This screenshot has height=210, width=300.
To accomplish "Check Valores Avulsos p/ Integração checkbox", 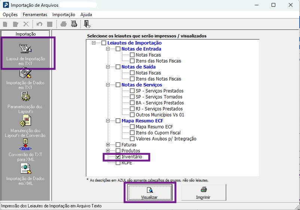I will coord(132,139).
